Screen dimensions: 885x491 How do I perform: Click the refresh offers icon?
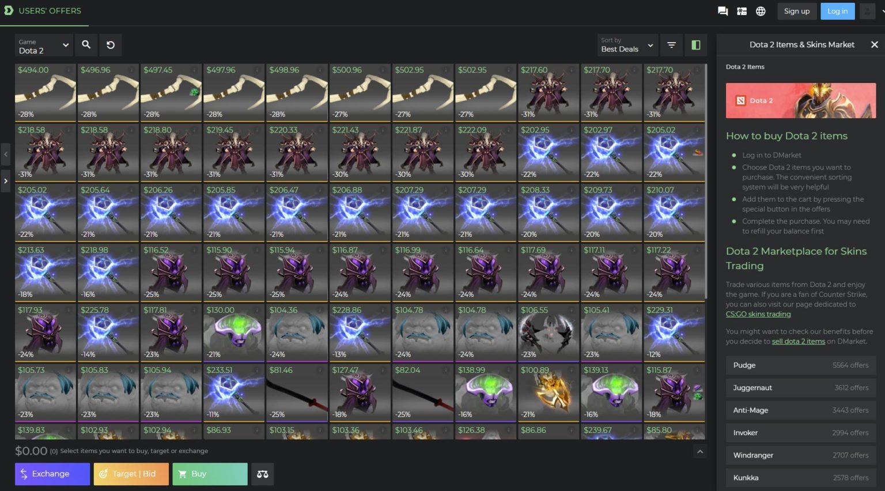tap(111, 44)
